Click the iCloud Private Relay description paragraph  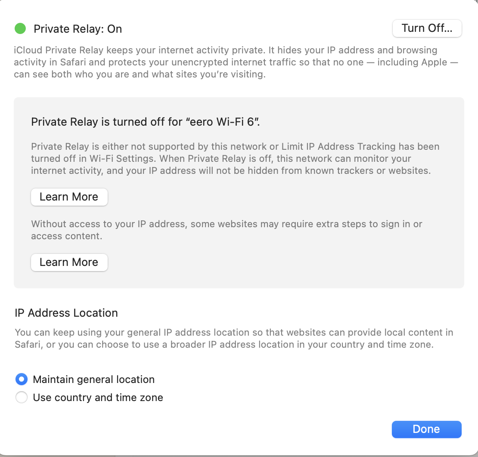pos(236,62)
